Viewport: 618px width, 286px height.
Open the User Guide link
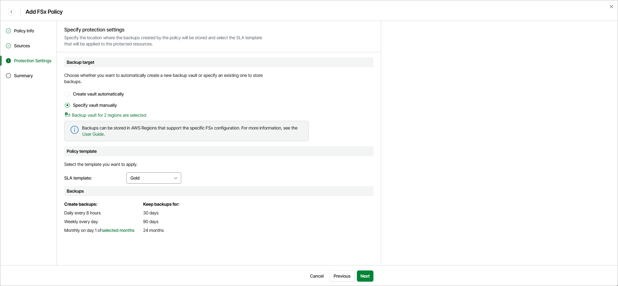[93, 134]
